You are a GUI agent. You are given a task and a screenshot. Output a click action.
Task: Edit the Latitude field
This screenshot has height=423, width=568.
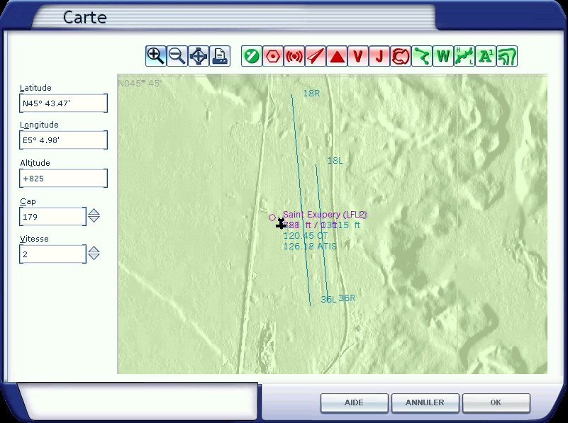[63, 103]
